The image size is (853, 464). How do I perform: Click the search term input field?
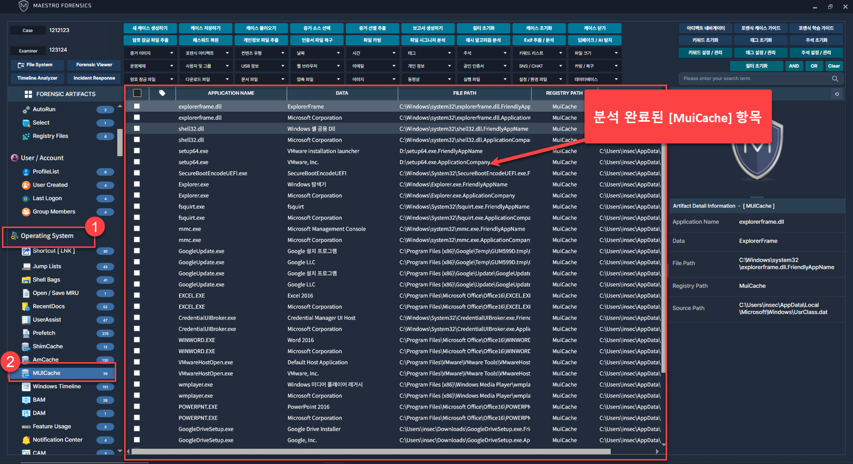point(754,79)
